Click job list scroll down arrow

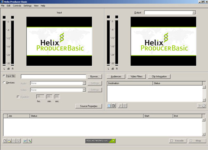coord(204,134)
